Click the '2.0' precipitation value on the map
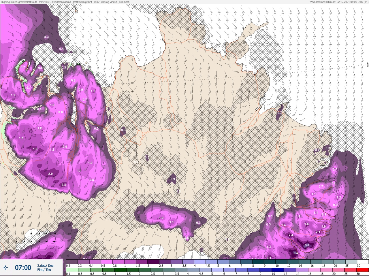 point(50,174)
